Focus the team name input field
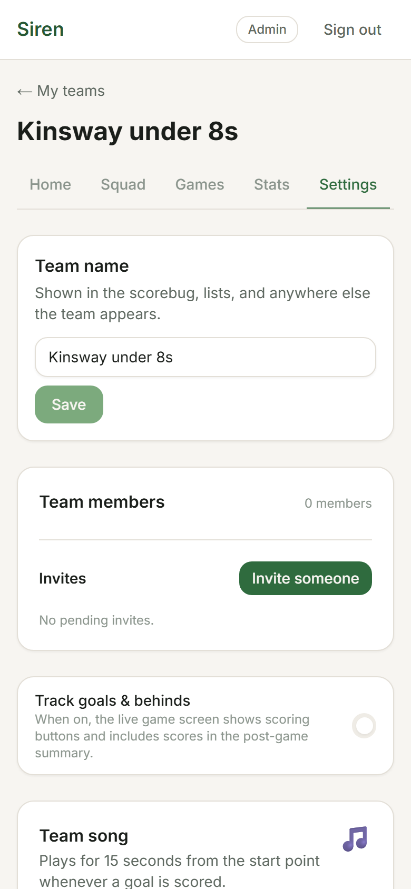This screenshot has height=889, width=411. click(205, 357)
